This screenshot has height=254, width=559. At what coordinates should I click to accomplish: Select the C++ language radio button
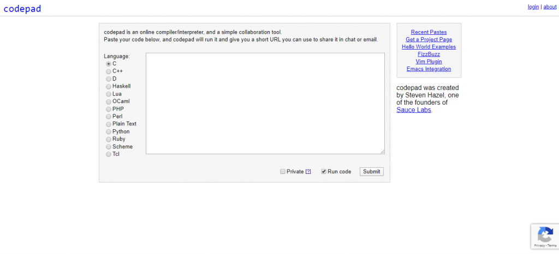tap(109, 71)
